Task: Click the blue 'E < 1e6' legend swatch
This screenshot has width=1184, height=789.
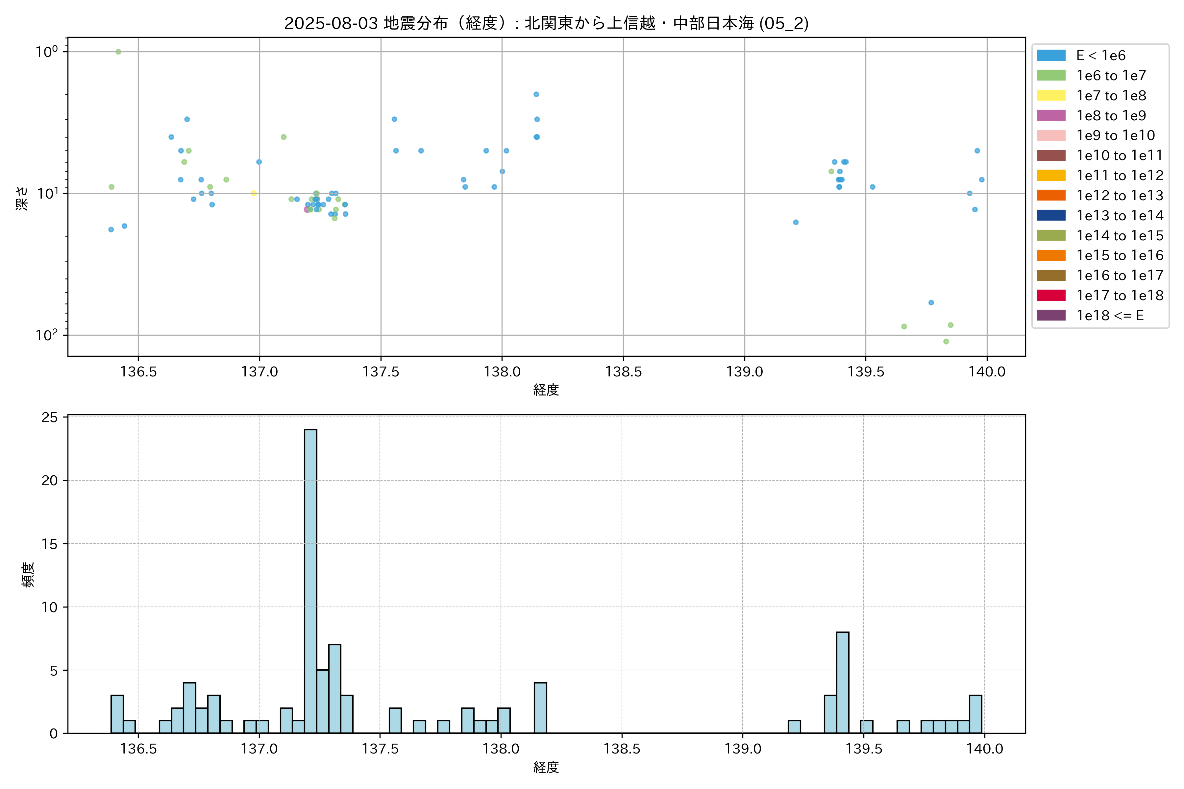Action: point(1050,55)
